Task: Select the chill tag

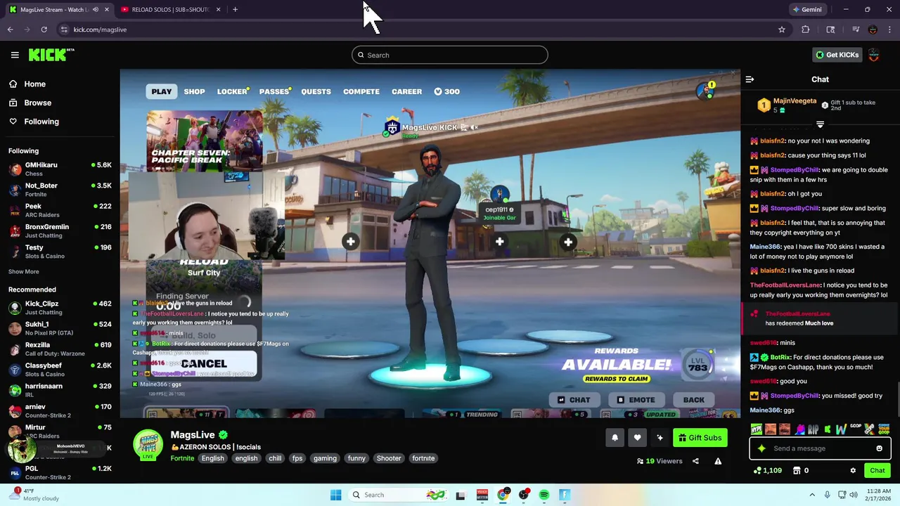Action: pos(275,458)
